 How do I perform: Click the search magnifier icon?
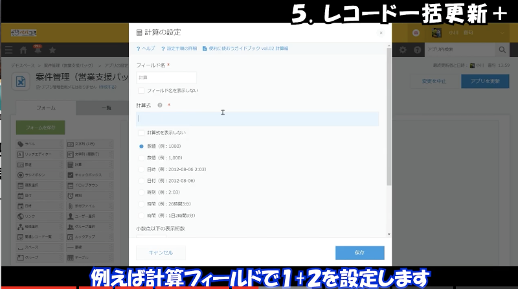tap(501, 50)
